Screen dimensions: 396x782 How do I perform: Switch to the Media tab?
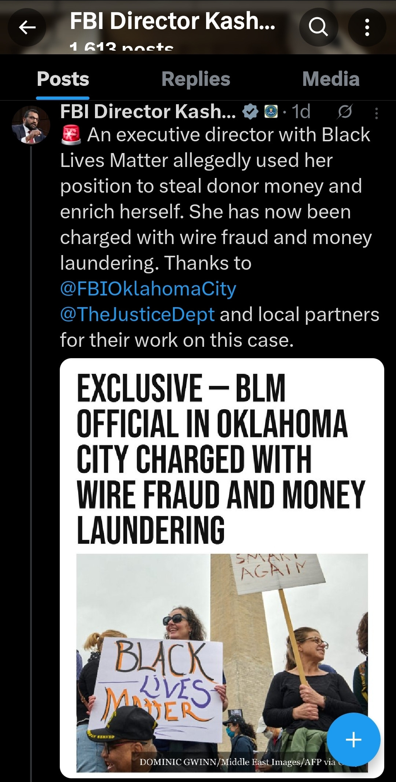[x=331, y=79]
